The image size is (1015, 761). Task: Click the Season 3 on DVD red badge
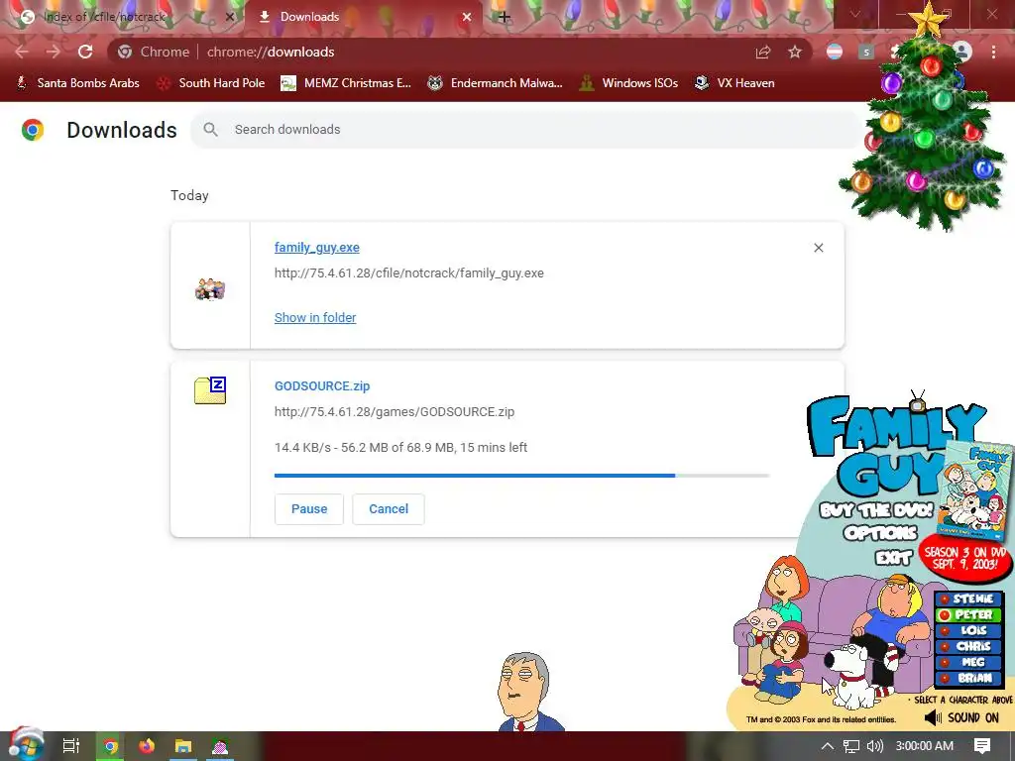click(x=965, y=558)
